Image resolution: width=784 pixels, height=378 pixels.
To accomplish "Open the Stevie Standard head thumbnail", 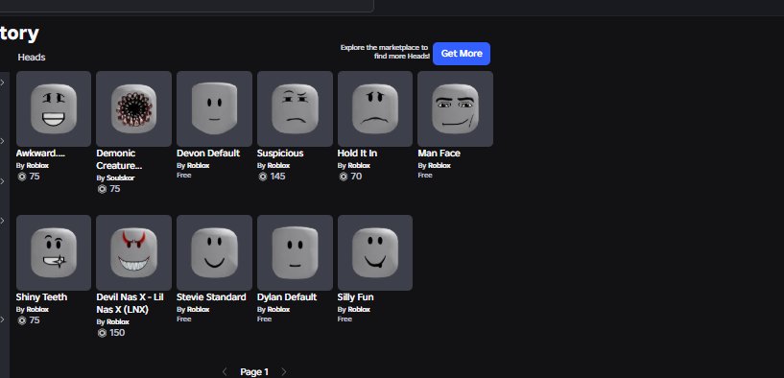I will pos(214,252).
